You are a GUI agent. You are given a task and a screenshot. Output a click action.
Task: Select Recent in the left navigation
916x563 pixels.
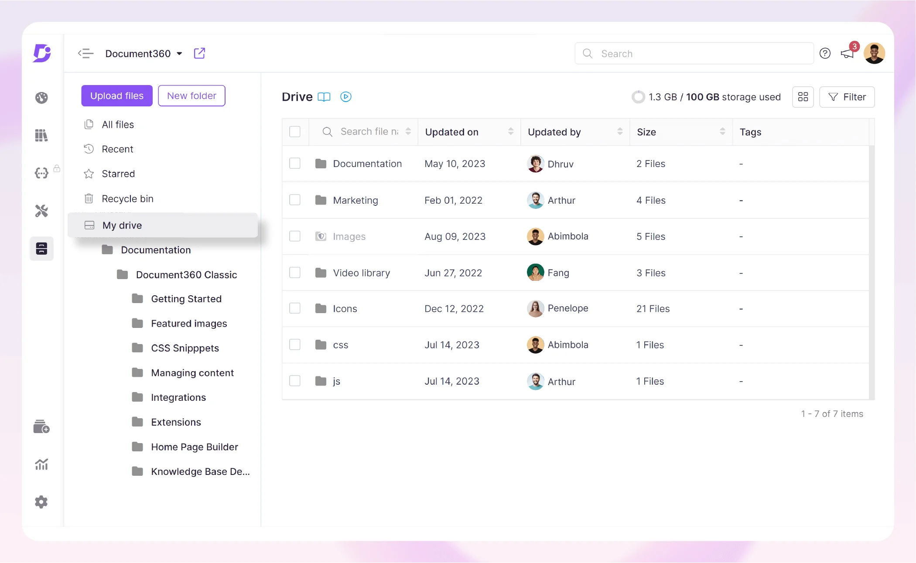(117, 149)
